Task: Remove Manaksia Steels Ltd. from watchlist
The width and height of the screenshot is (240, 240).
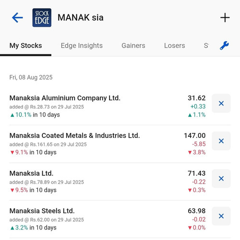Action: [x=221, y=216]
